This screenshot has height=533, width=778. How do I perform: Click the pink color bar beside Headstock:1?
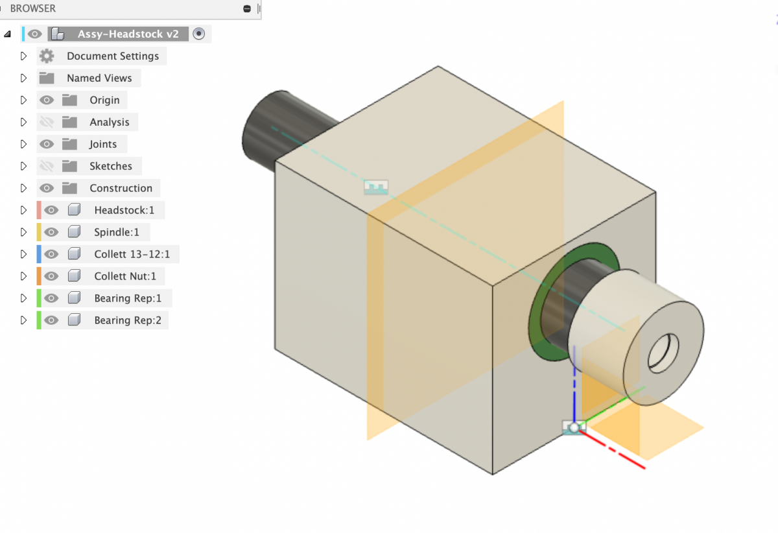point(39,210)
